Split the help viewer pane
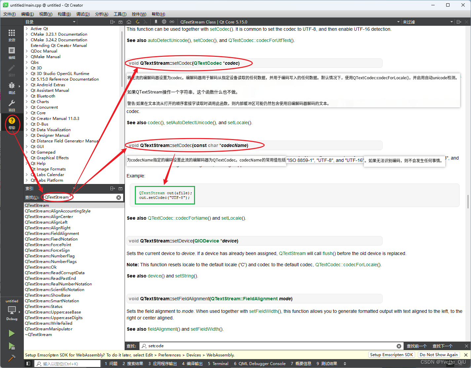 (x=459, y=22)
